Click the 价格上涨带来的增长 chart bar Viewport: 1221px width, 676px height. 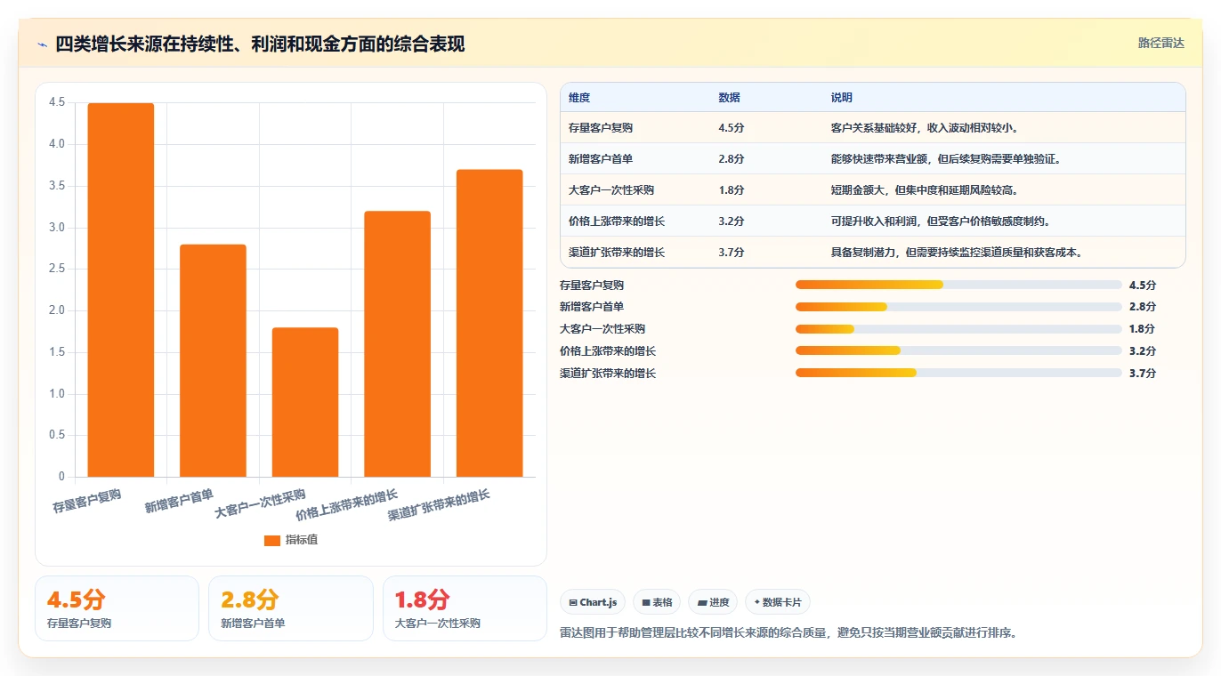(398, 344)
